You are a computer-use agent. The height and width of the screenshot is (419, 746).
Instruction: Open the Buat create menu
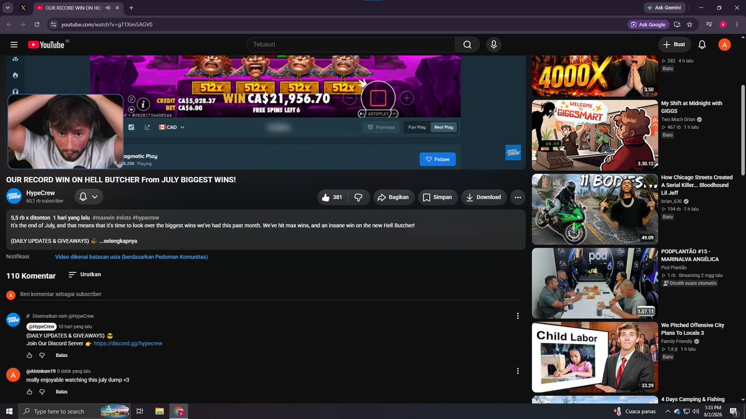(x=675, y=45)
